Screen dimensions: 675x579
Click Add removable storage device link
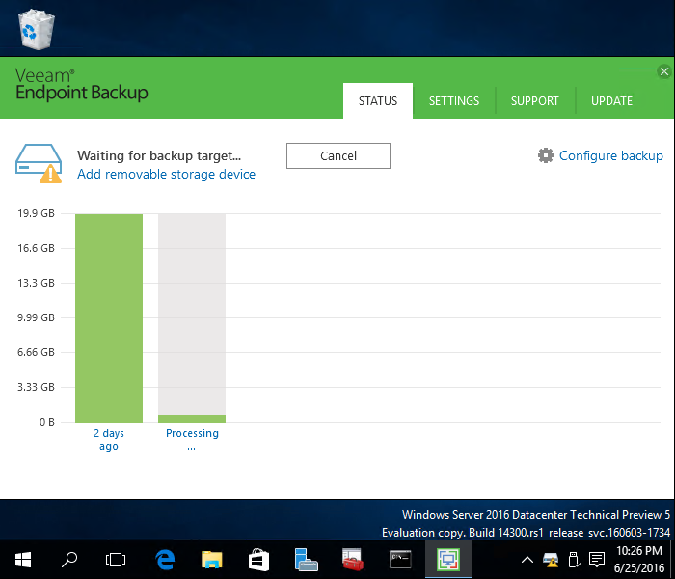click(x=166, y=174)
